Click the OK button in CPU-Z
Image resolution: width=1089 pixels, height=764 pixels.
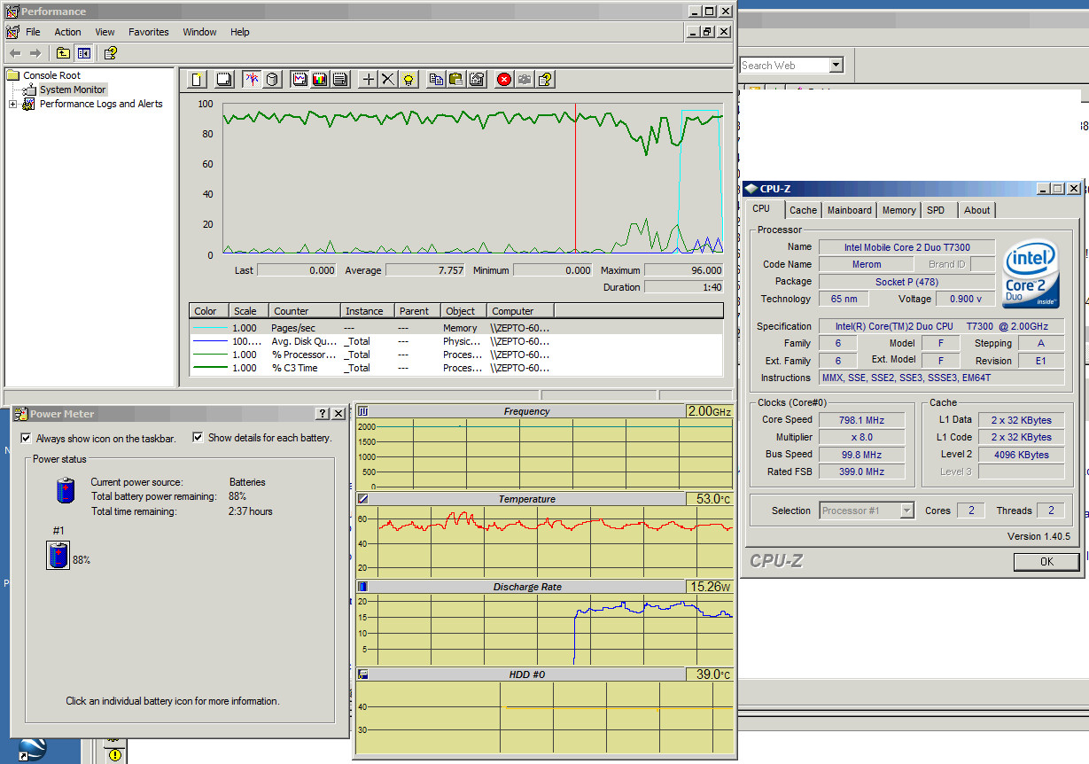1046,562
